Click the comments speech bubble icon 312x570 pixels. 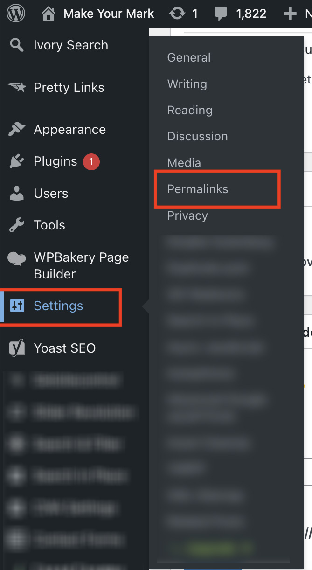click(221, 14)
